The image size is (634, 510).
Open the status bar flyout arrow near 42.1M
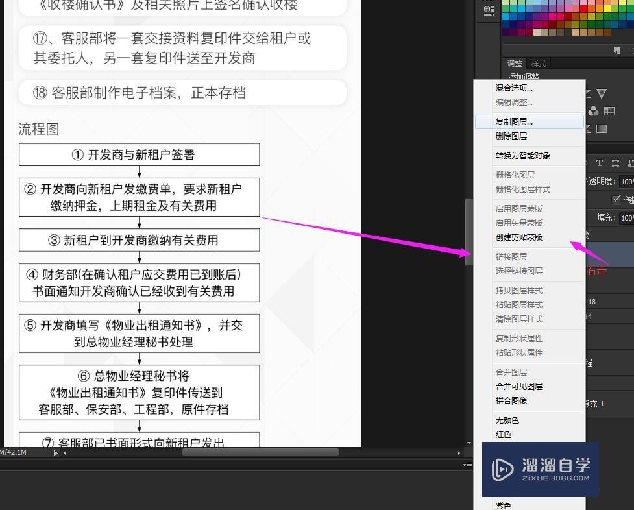tap(55, 452)
